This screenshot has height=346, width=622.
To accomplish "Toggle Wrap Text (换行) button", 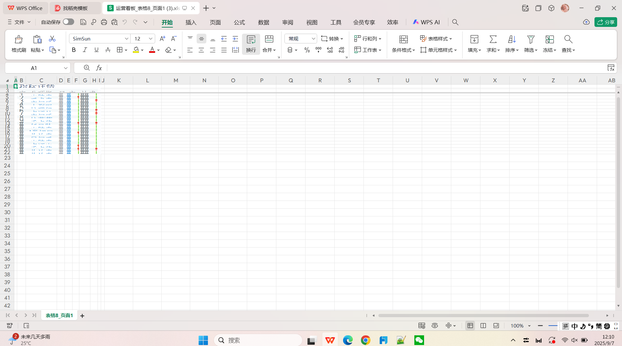I will click(x=251, y=44).
